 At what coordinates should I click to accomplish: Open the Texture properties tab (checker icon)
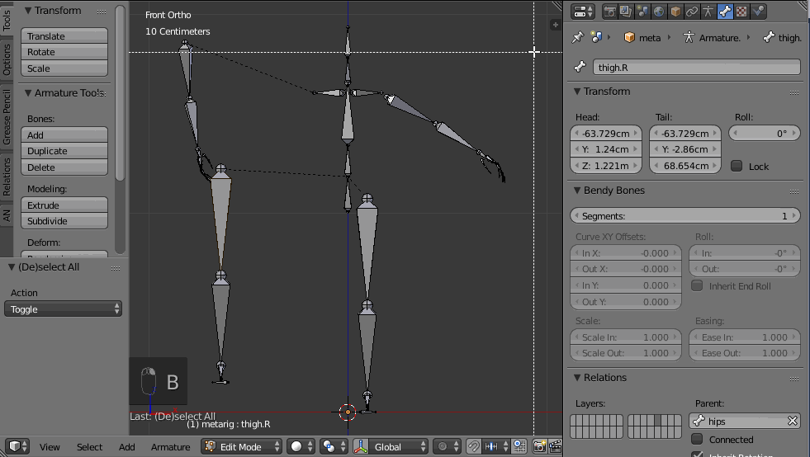pyautogui.click(x=741, y=12)
